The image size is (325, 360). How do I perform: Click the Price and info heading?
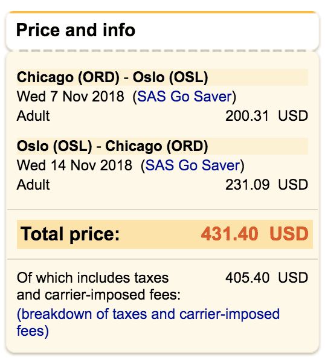(76, 30)
